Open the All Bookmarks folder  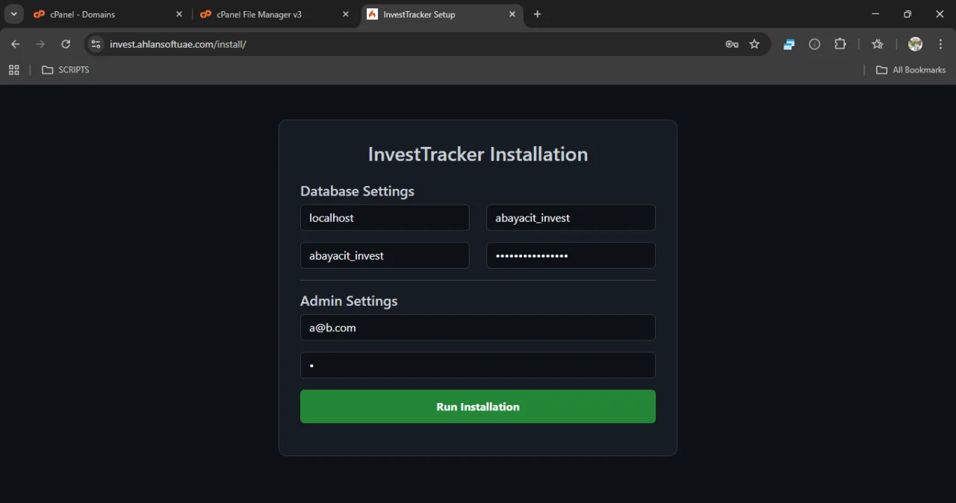pyautogui.click(x=910, y=69)
